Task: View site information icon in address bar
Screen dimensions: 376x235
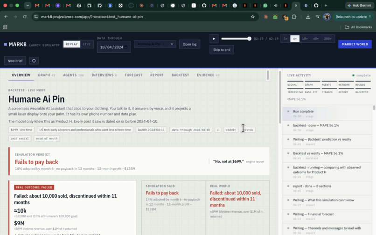Action: click(x=36, y=17)
